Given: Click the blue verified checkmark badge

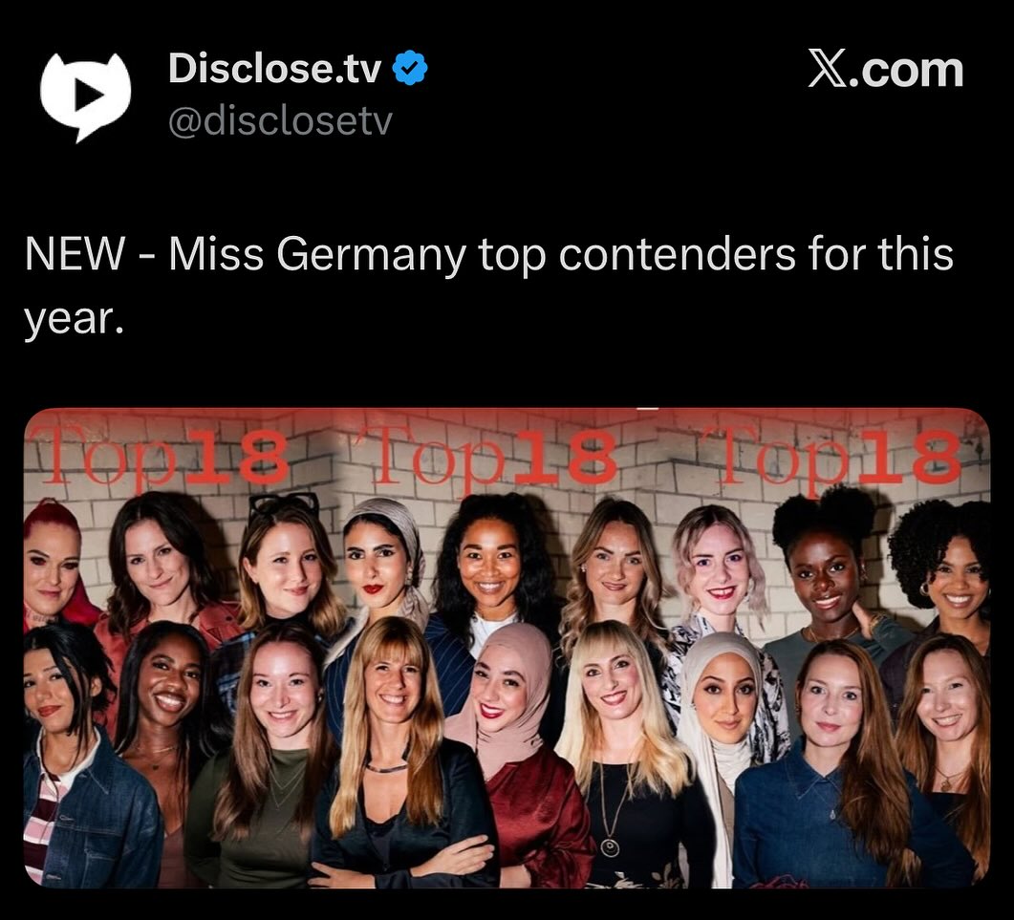Looking at the screenshot, I should 410,68.
